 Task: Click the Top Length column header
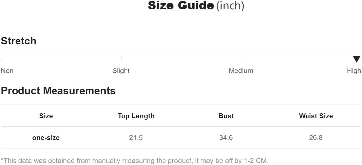tap(136, 116)
